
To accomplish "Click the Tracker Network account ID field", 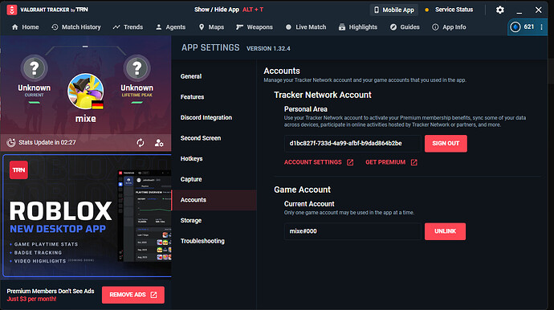I will [352, 144].
